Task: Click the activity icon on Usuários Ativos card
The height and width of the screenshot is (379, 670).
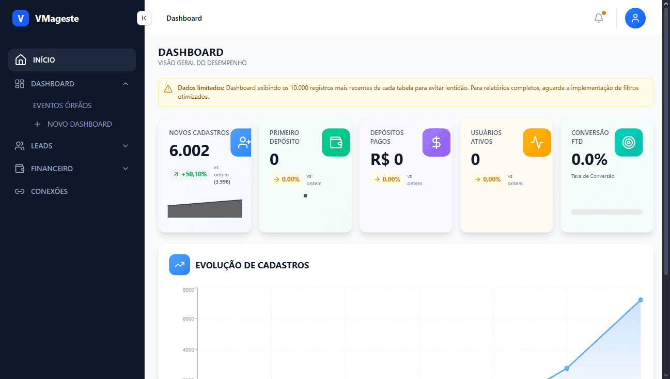Action: pyautogui.click(x=536, y=142)
